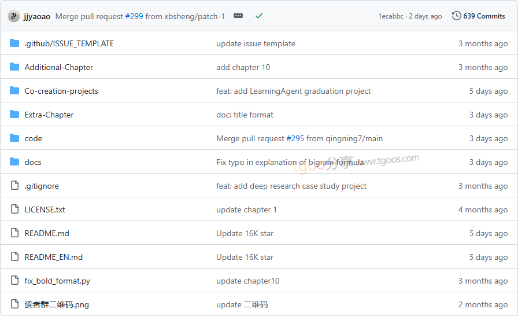The image size is (518, 316).
Task: Click the file icon beside LICENSE.txt
Action: click(x=14, y=210)
